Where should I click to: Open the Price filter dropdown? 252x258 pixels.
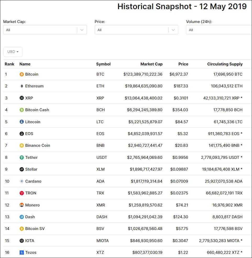pos(136,30)
